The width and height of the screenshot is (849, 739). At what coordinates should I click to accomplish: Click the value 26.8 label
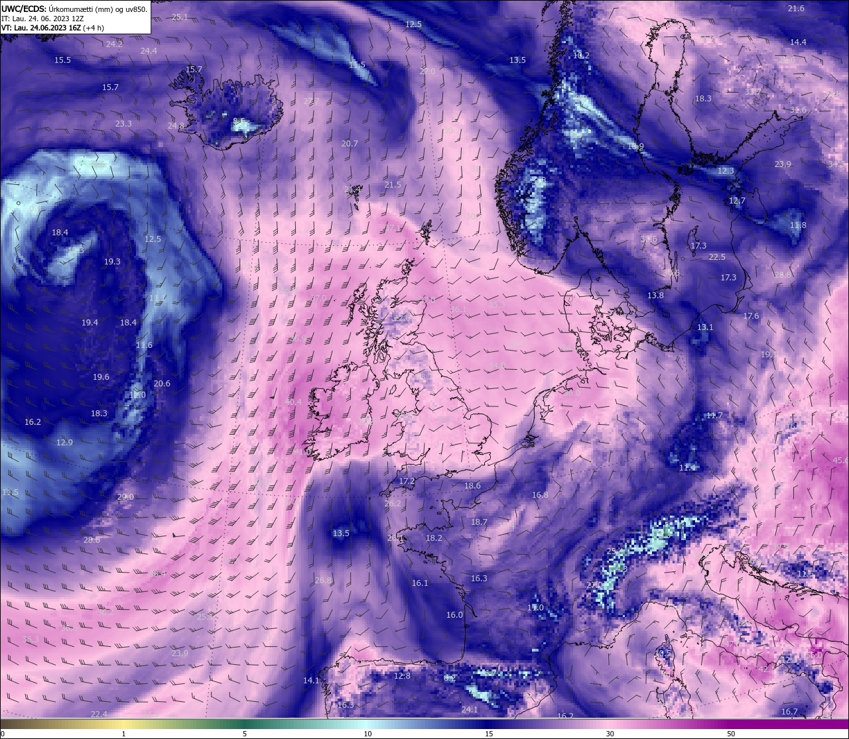pyautogui.click(x=323, y=580)
